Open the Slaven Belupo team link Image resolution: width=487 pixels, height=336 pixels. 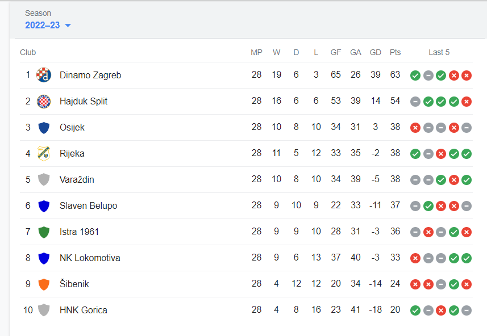point(88,205)
